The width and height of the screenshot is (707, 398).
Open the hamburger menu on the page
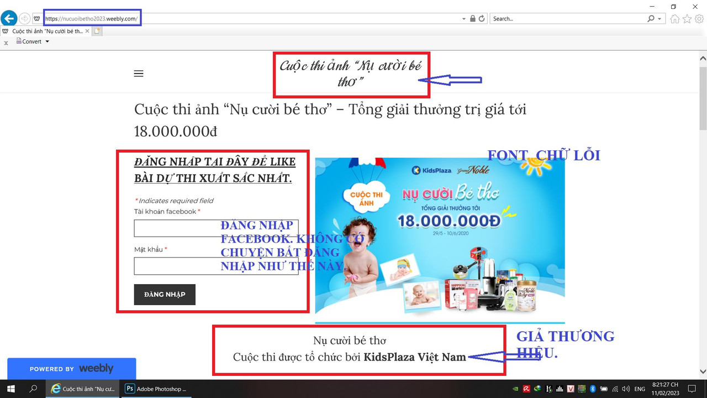tap(139, 74)
